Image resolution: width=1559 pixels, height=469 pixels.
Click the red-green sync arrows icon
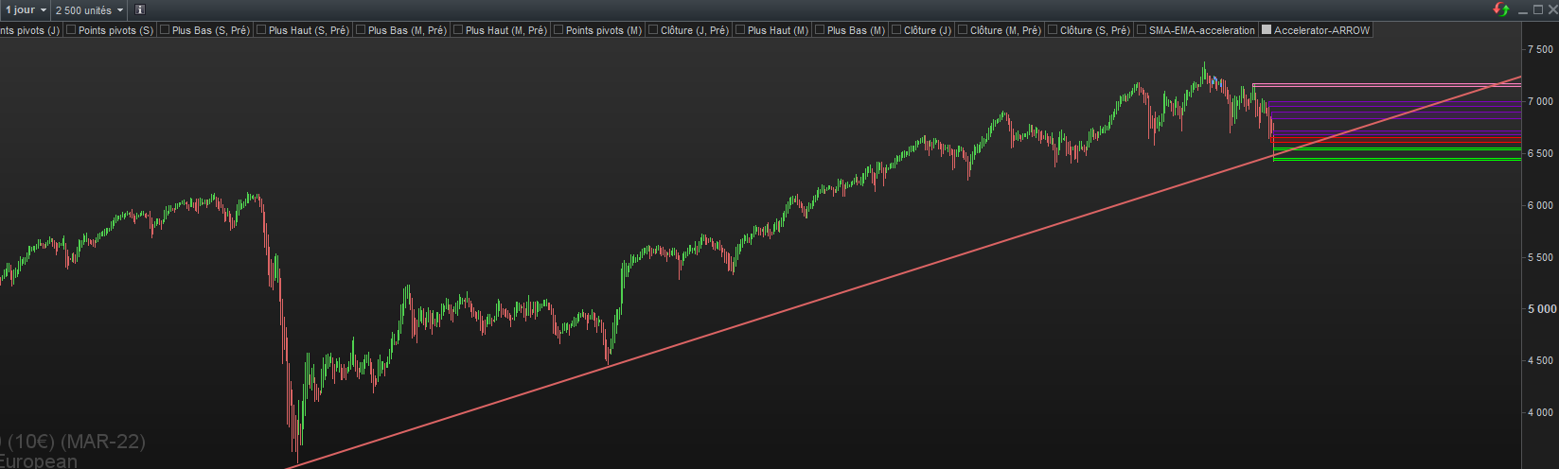pyautogui.click(x=1501, y=9)
